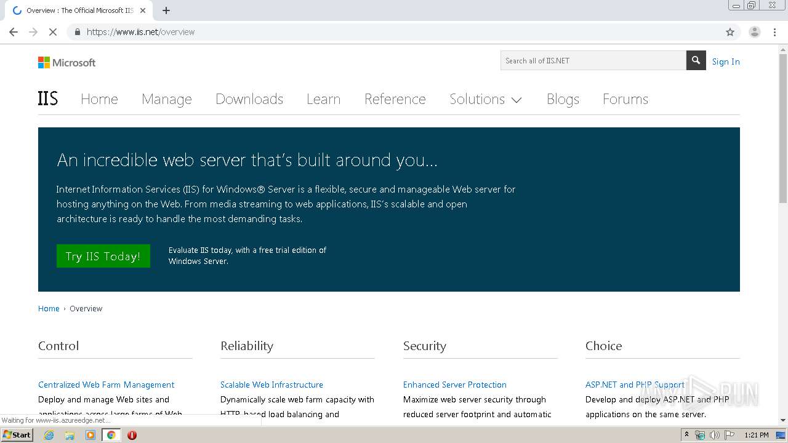Viewport: 788px width, 443px height.
Task: Click the red shield taskbar icon
Action: (132, 435)
